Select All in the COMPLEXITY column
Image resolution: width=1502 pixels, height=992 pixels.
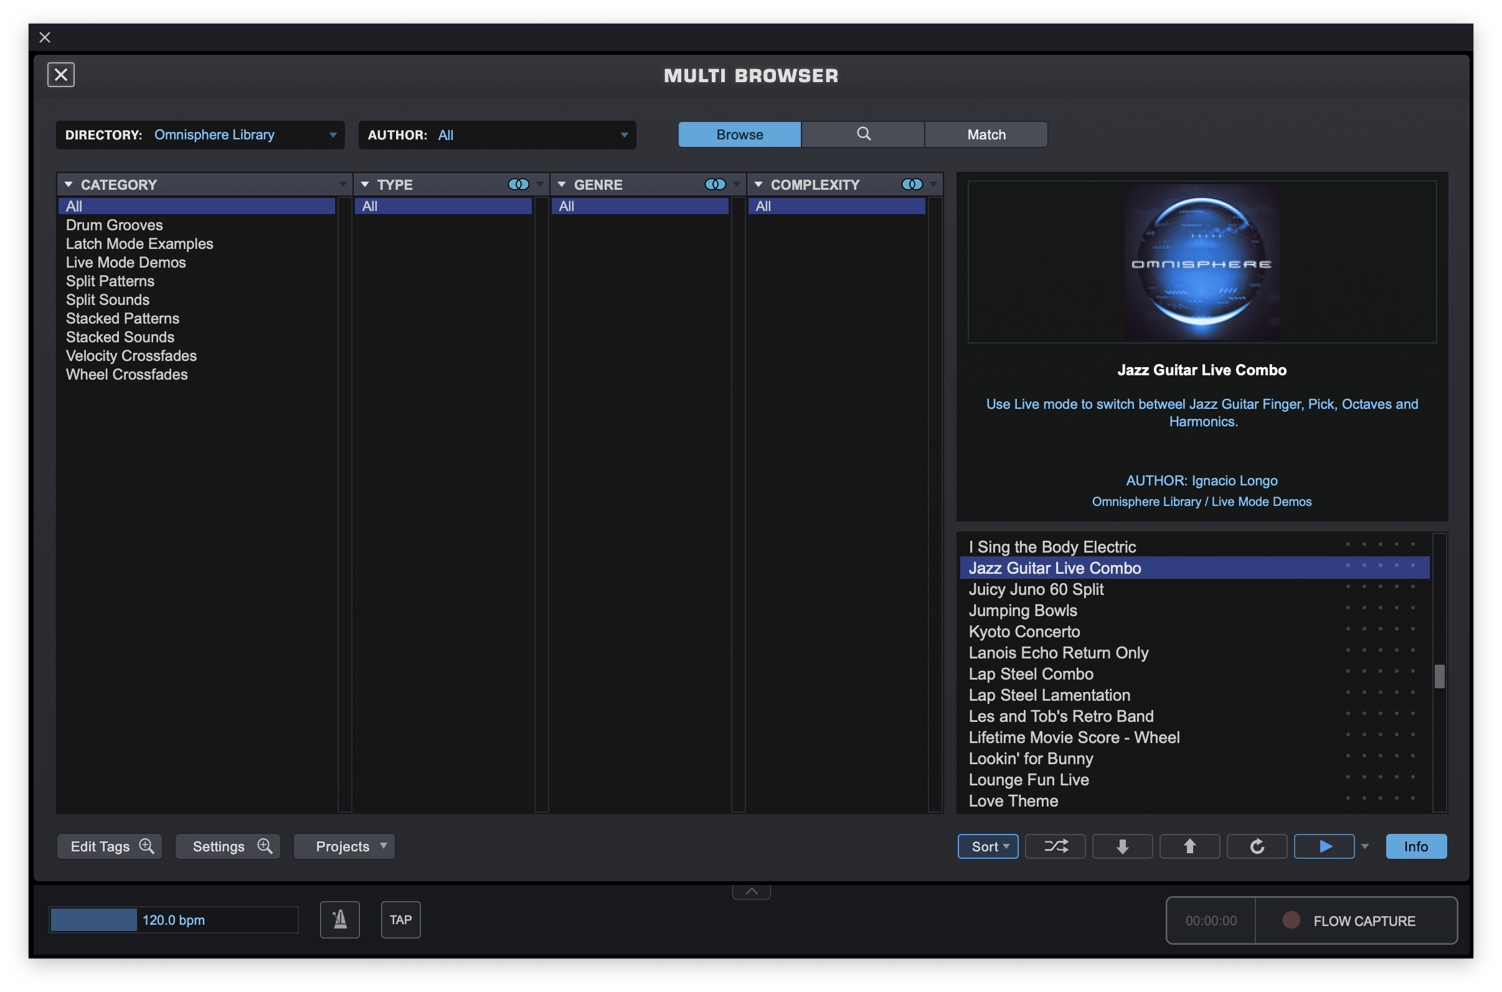[836, 205]
